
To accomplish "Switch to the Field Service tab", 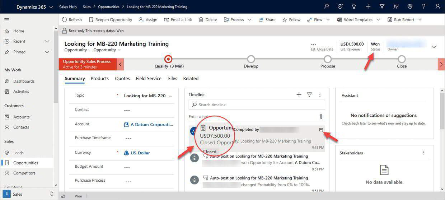I will (149, 78).
